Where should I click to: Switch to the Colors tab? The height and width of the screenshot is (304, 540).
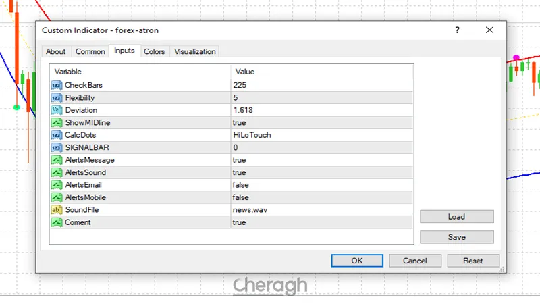coord(155,51)
